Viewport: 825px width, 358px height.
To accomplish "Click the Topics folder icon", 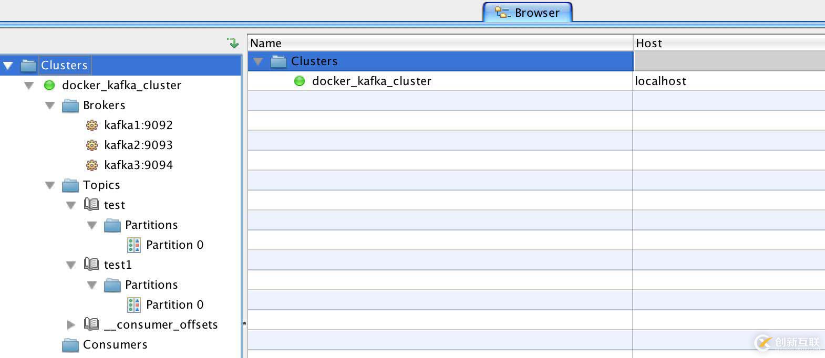I will click(70, 185).
